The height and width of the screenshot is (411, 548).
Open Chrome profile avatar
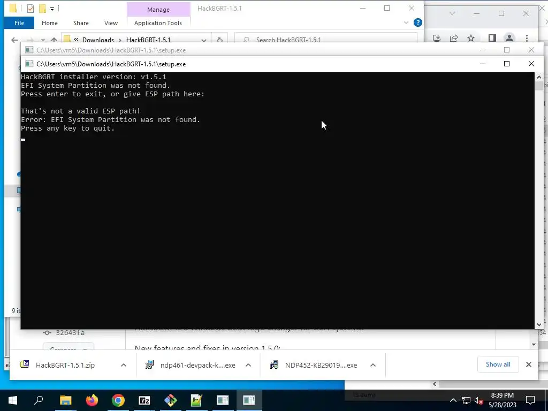509,38
